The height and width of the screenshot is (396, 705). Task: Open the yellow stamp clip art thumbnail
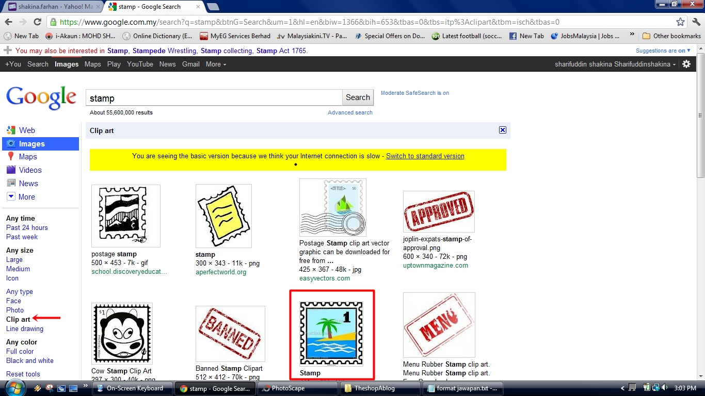click(223, 216)
